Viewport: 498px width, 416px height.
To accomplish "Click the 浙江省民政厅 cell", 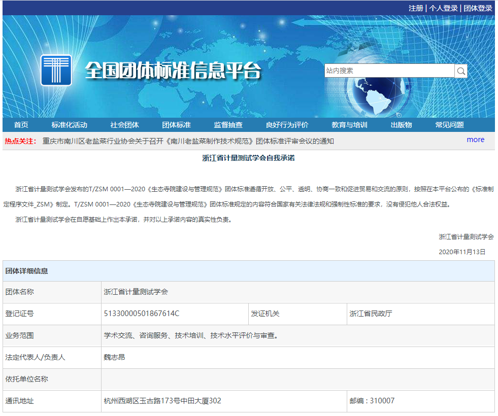I will click(x=421, y=314).
